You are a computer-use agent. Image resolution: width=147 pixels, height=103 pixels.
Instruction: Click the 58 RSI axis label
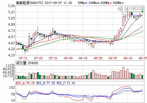[13, 94]
